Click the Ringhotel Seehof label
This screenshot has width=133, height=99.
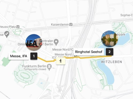[89, 52]
